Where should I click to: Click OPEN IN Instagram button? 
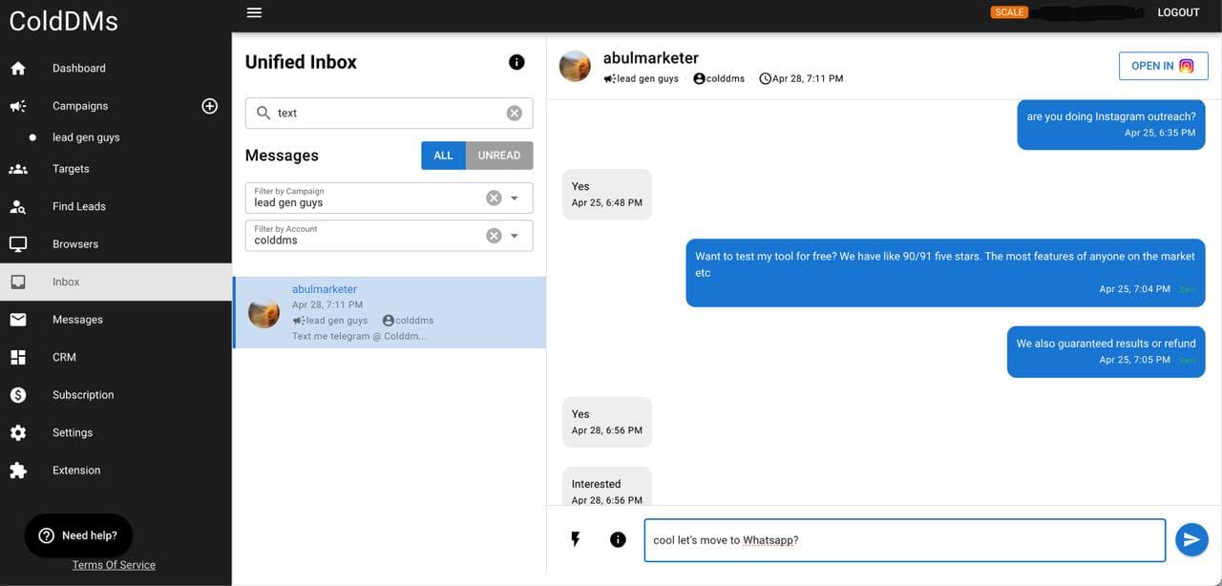[1163, 66]
